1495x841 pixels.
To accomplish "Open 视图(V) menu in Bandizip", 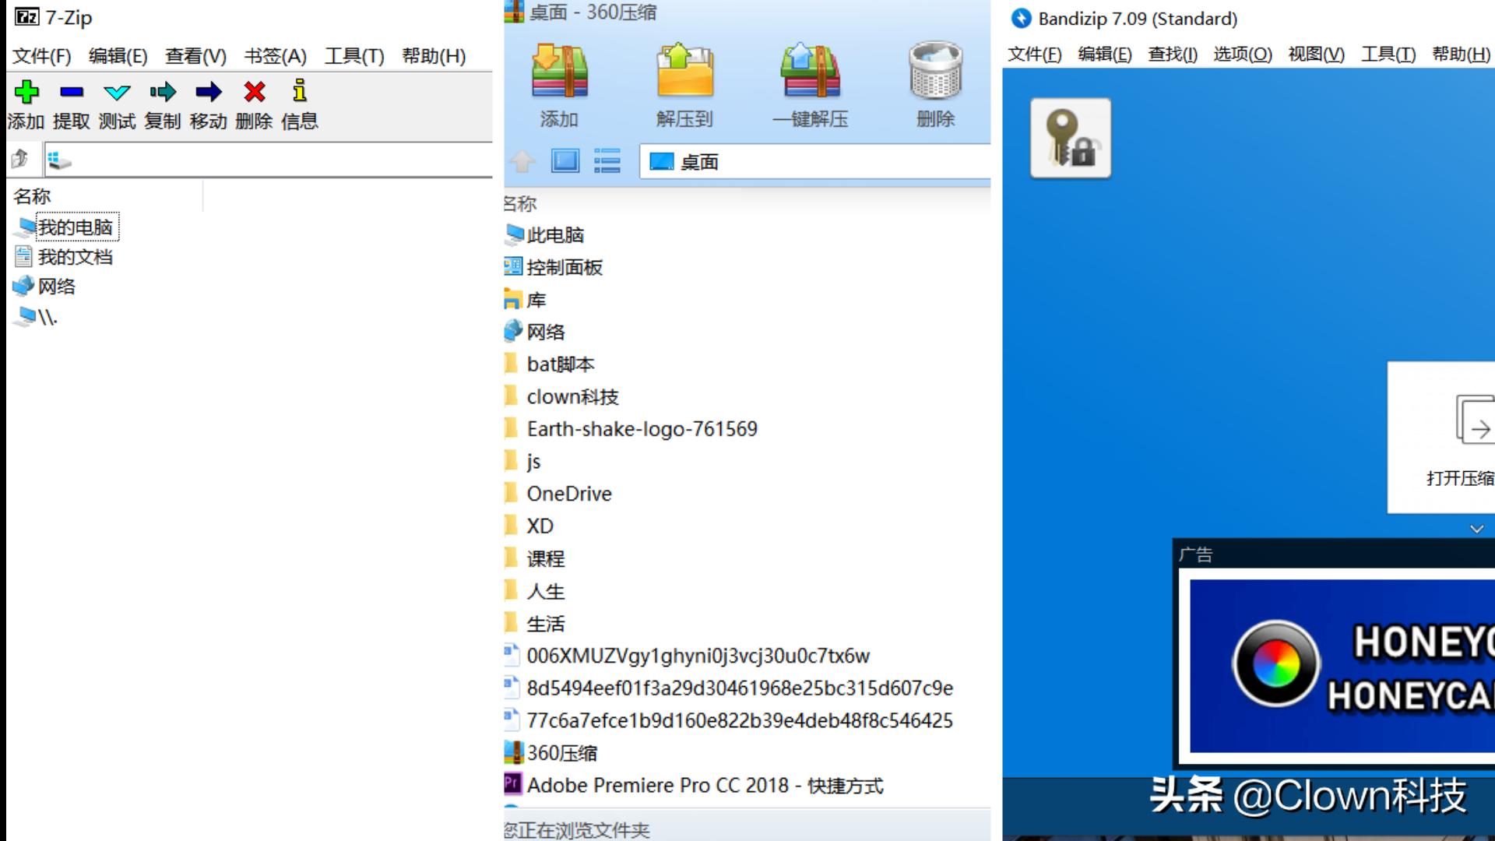I will 1316,54.
